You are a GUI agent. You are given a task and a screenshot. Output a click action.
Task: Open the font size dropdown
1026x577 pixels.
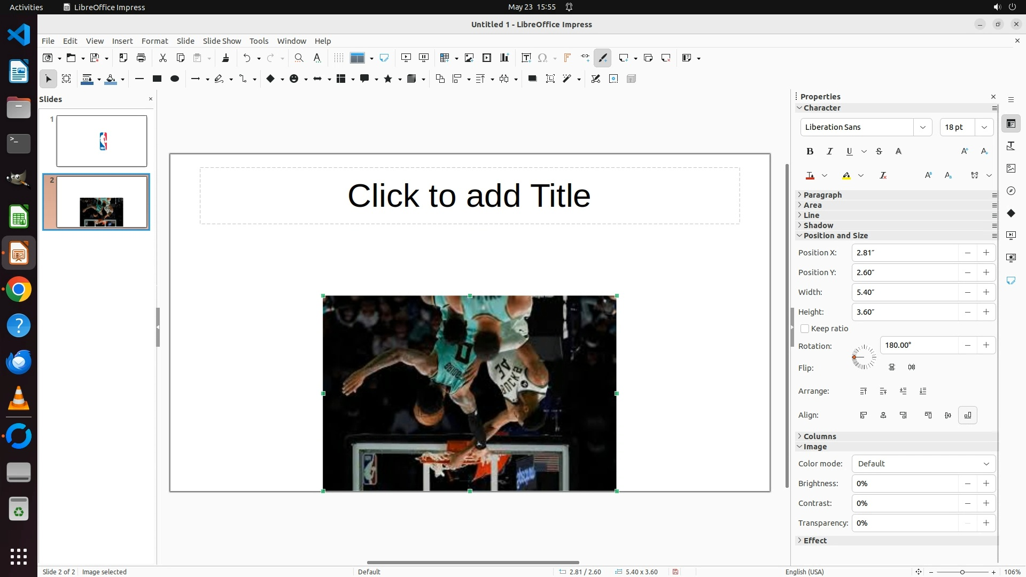tap(984, 127)
